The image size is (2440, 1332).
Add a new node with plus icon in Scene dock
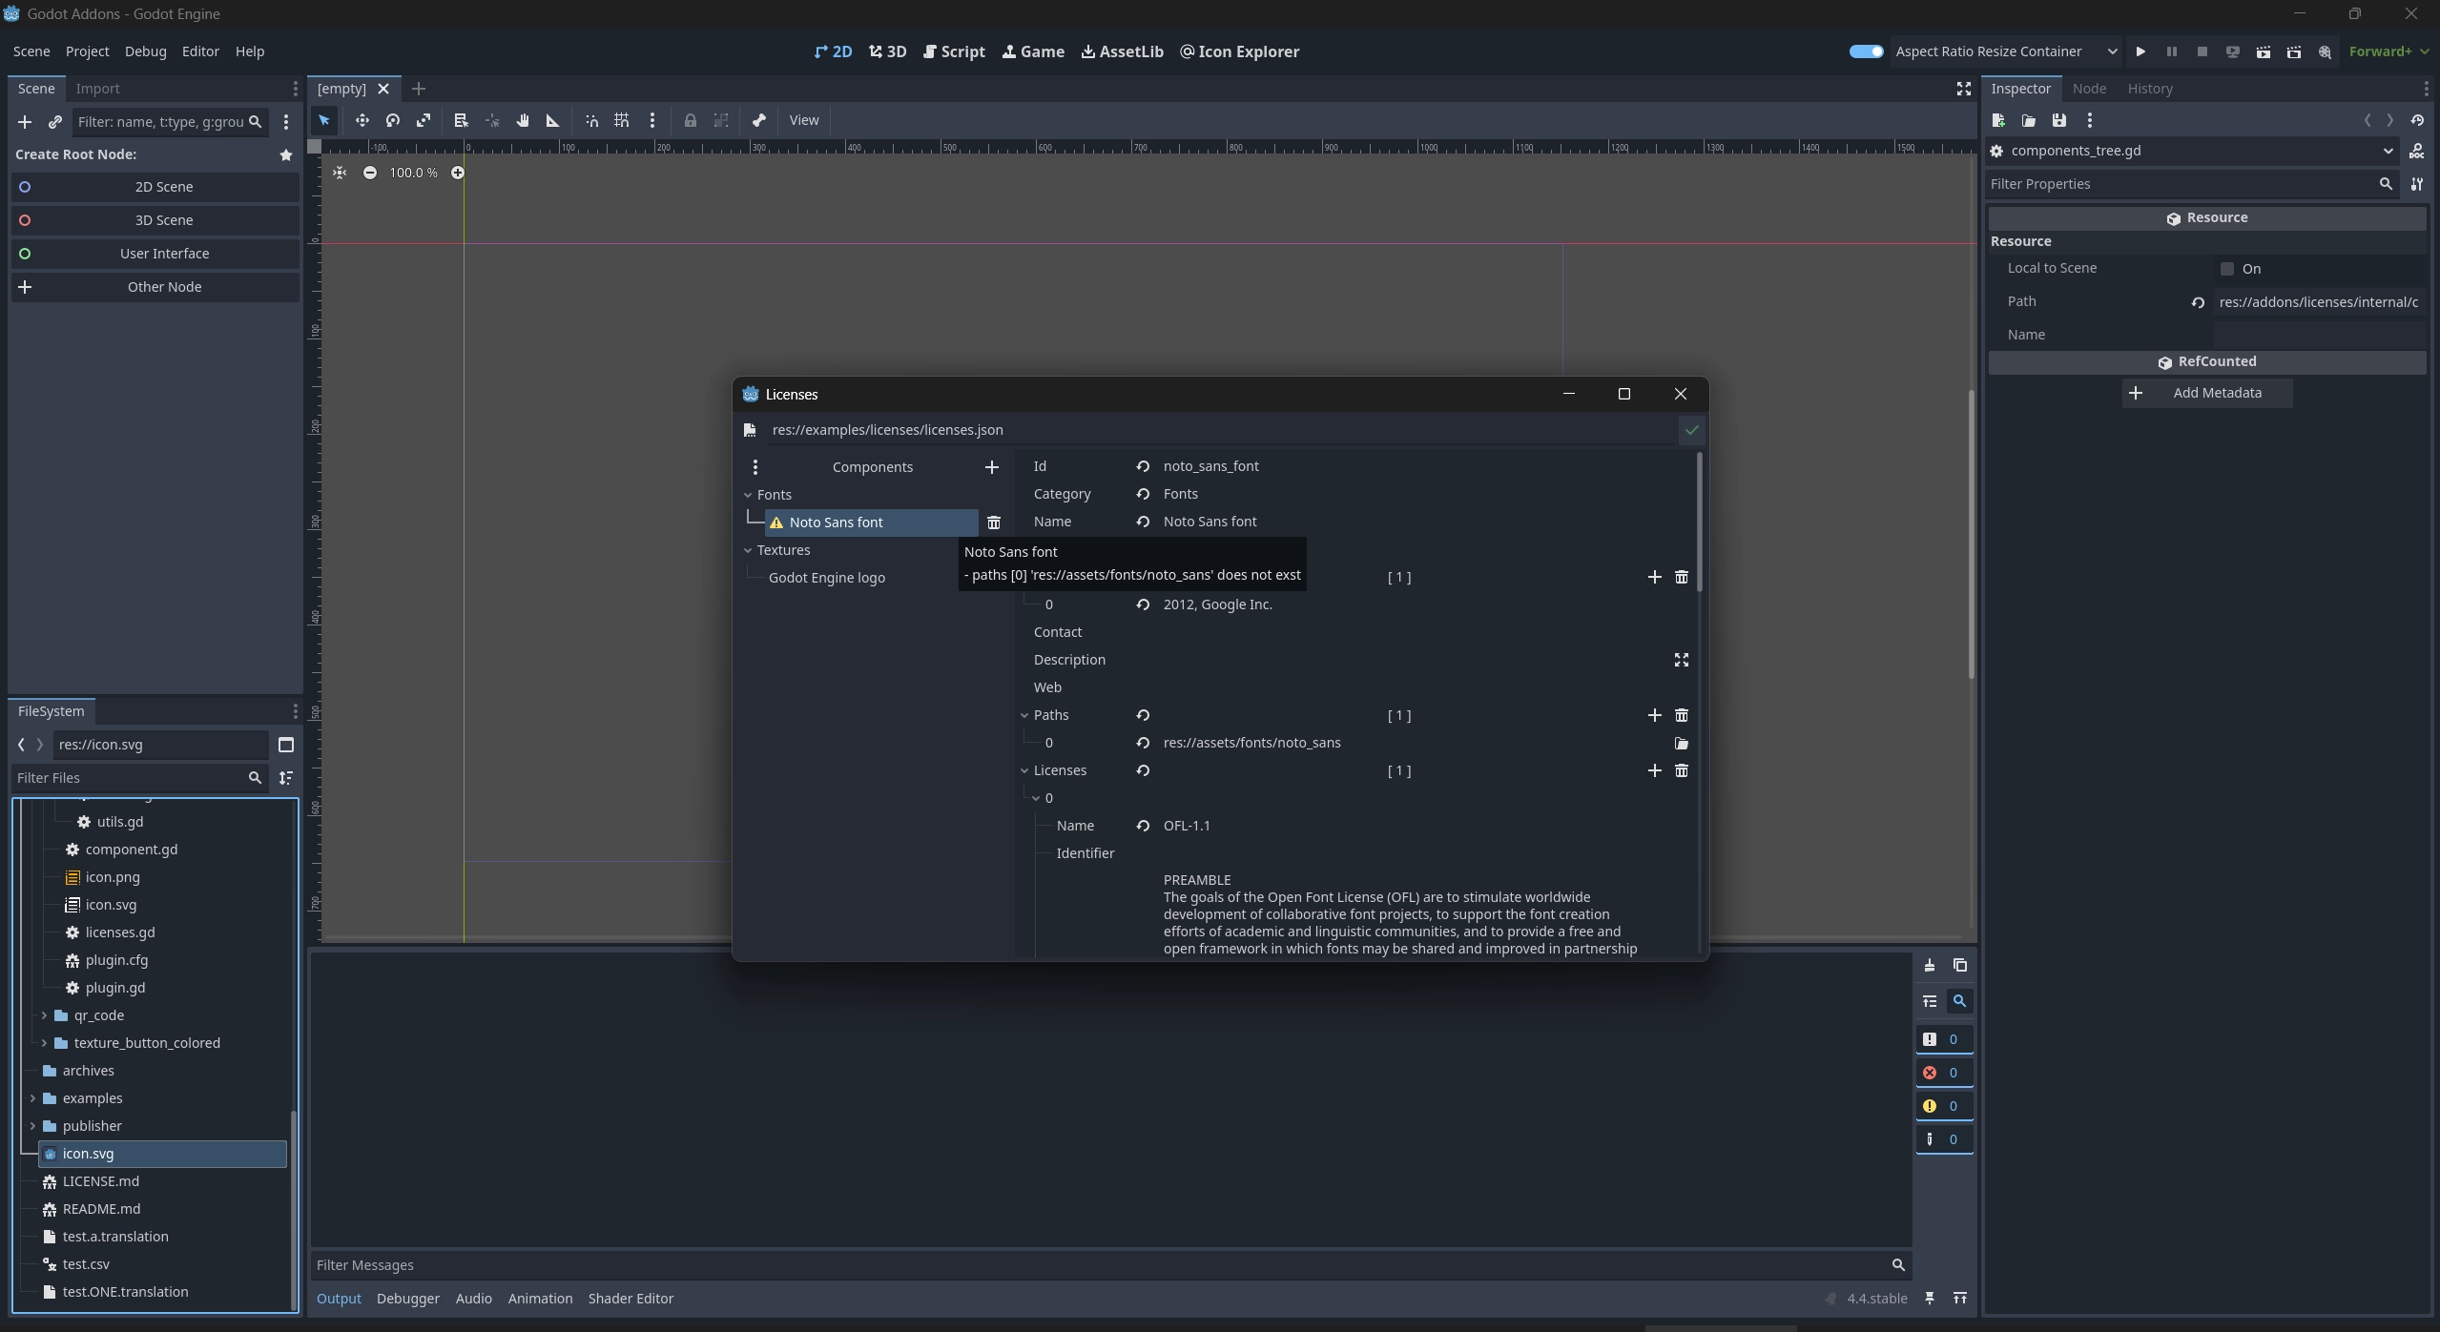[x=25, y=122]
